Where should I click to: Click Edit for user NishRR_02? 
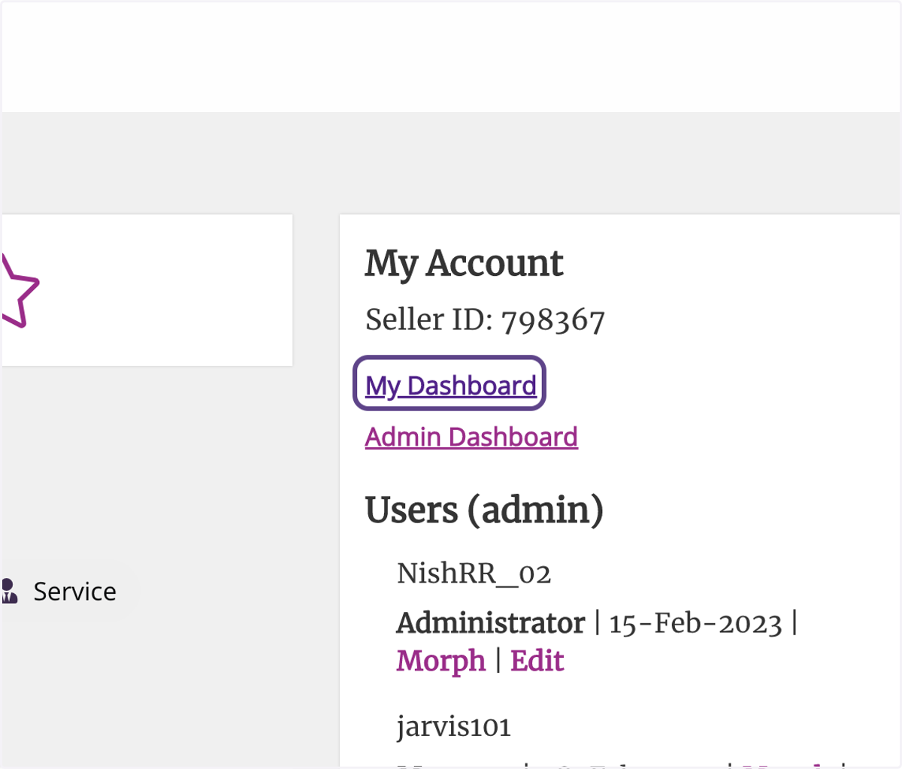coord(537,661)
